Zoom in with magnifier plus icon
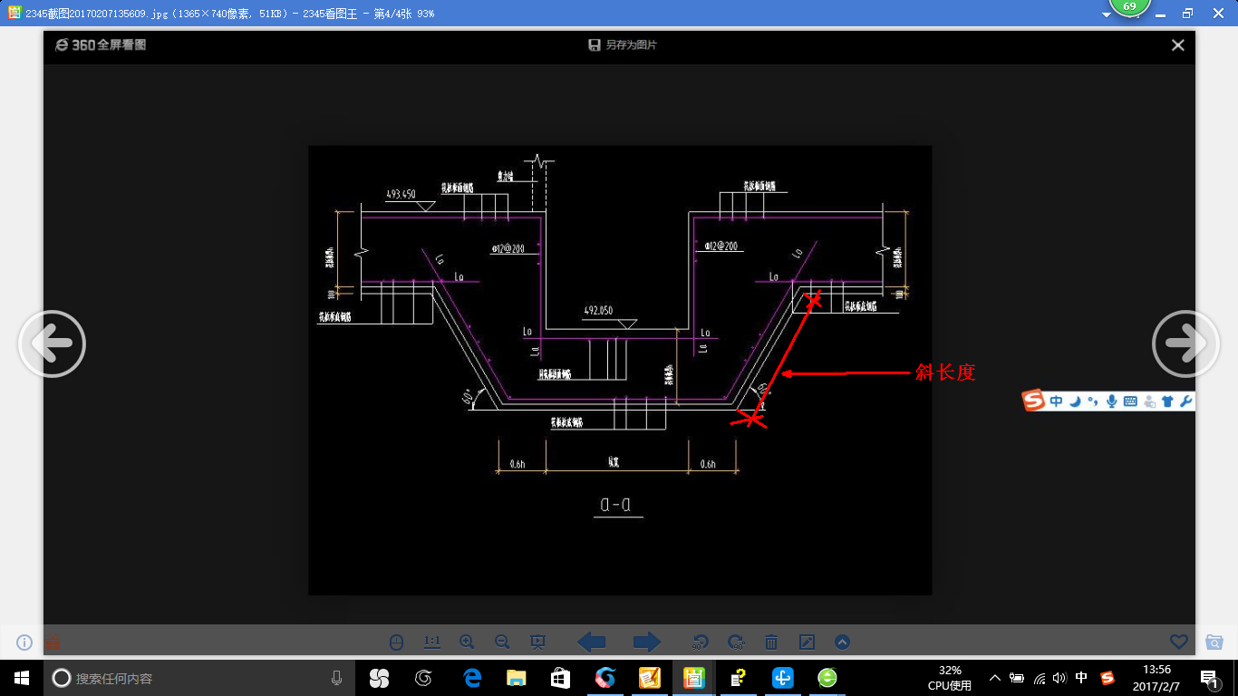The image size is (1238, 696). [x=467, y=643]
